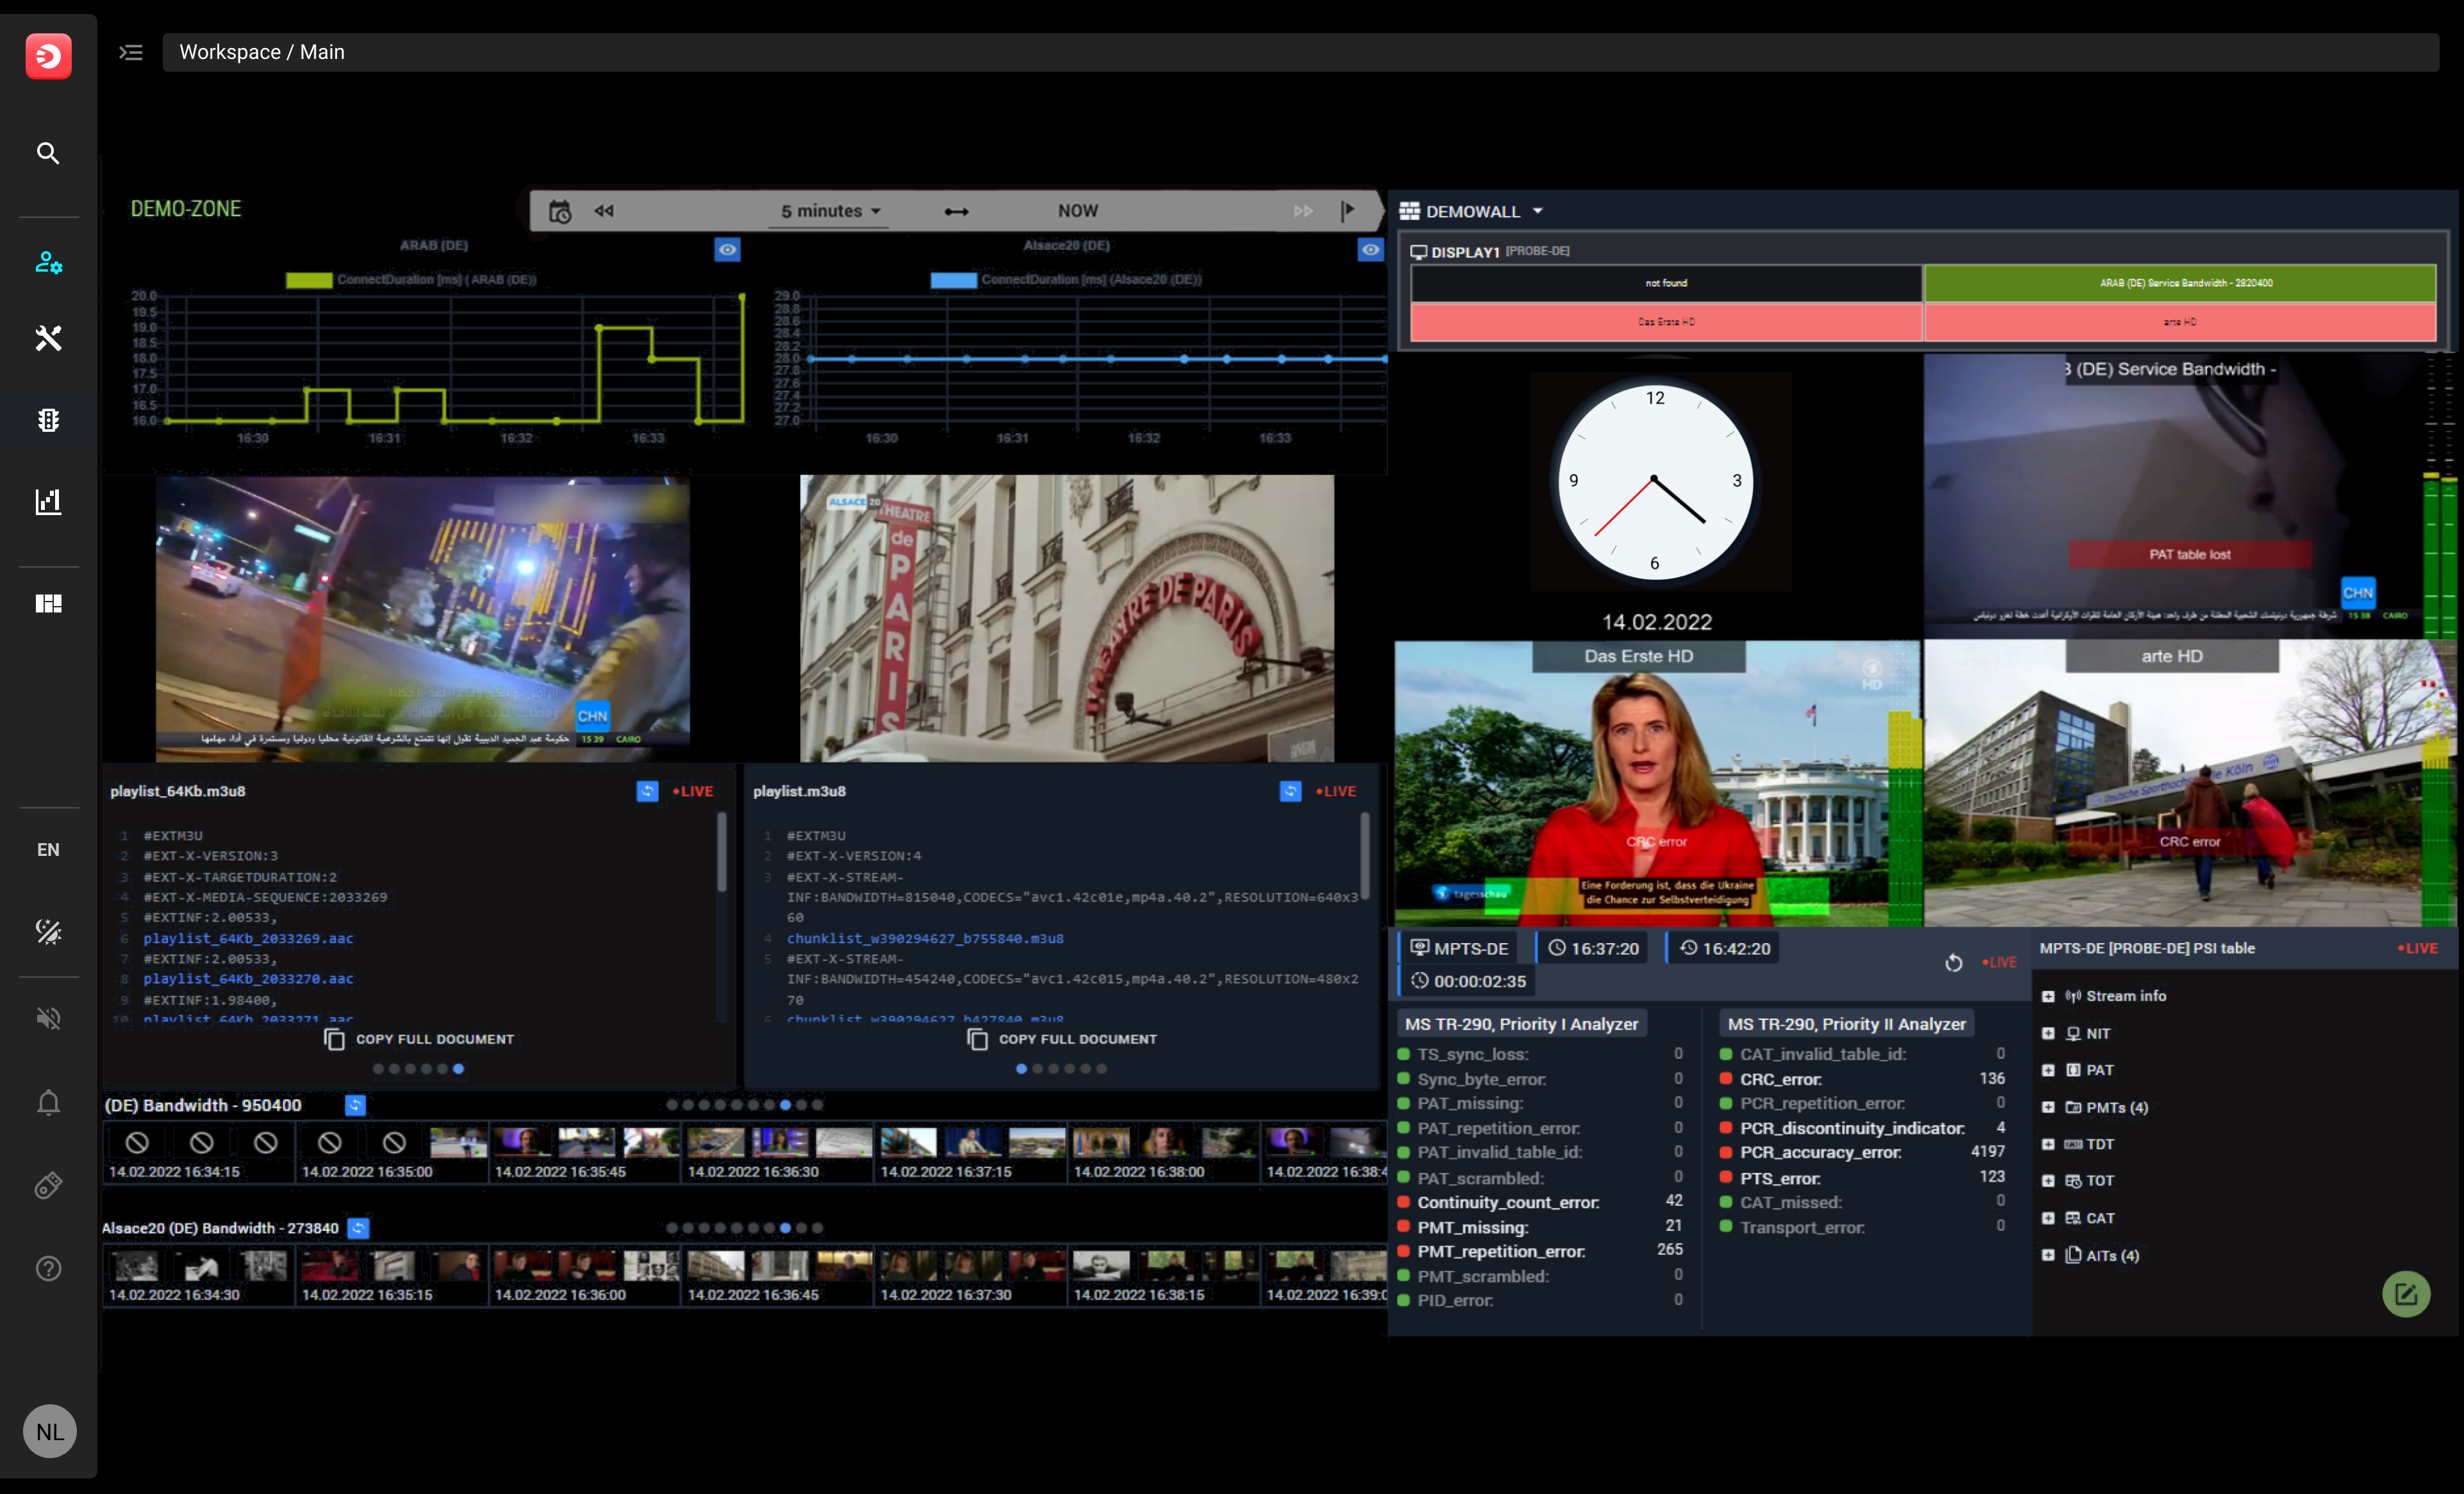Expand the Stream info tree node
Image resolution: width=2464 pixels, height=1494 pixels.
point(2048,996)
